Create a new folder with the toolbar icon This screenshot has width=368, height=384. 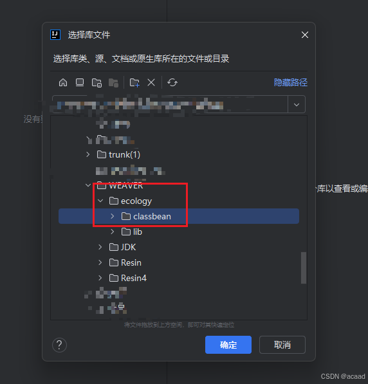[134, 83]
